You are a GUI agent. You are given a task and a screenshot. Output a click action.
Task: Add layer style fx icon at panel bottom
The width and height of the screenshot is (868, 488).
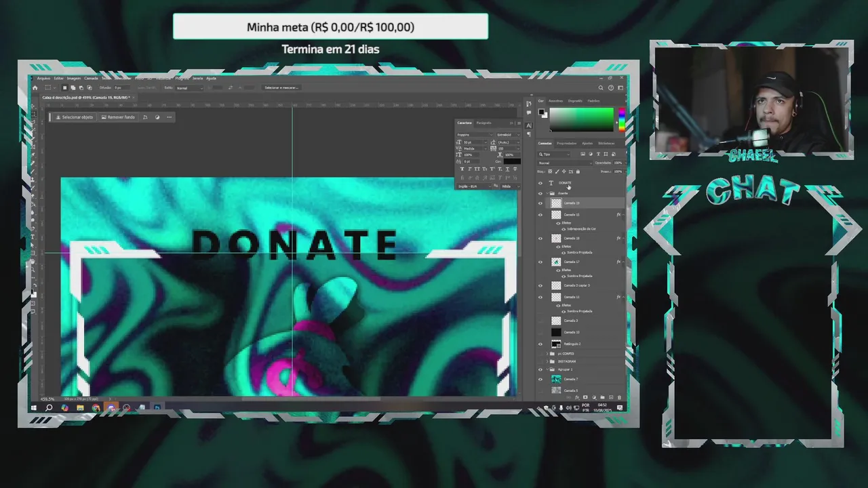577,397
